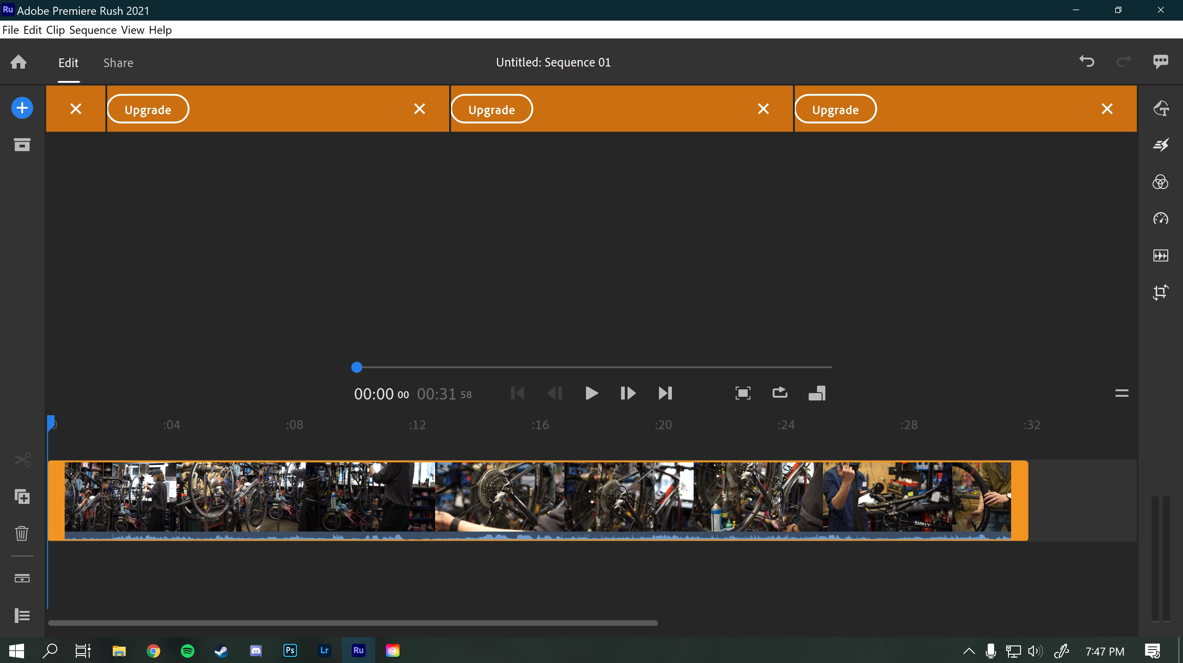Screen dimensions: 1183x663
Task: Open the Color panel icon
Action: pyautogui.click(x=1160, y=182)
